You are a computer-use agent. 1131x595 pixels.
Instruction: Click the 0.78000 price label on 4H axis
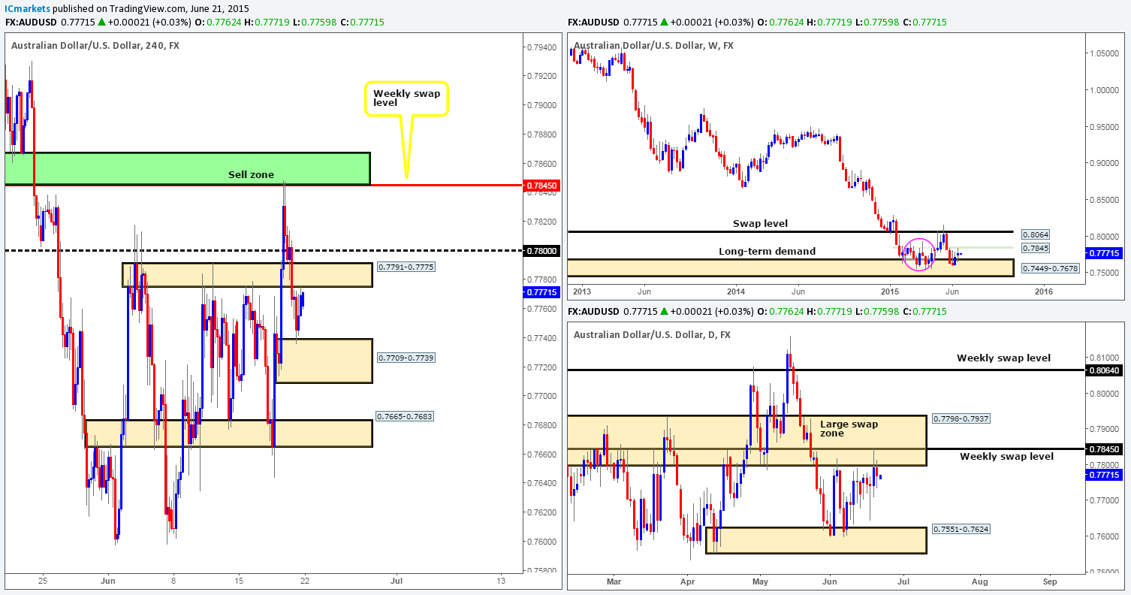[x=542, y=251]
